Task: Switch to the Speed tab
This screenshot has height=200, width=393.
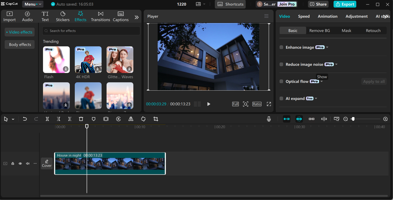Action: pyautogui.click(x=304, y=16)
